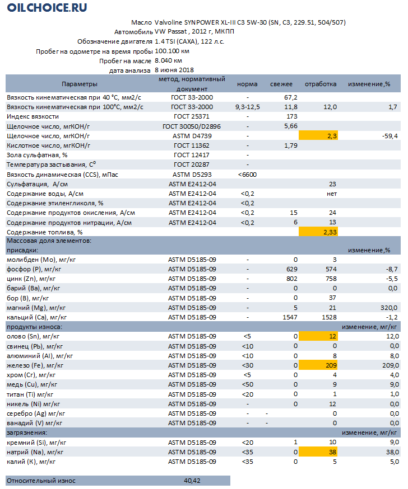Select fresh viscosity at 40°C value 67,2
The width and height of the screenshot is (408, 489).
[x=290, y=97]
